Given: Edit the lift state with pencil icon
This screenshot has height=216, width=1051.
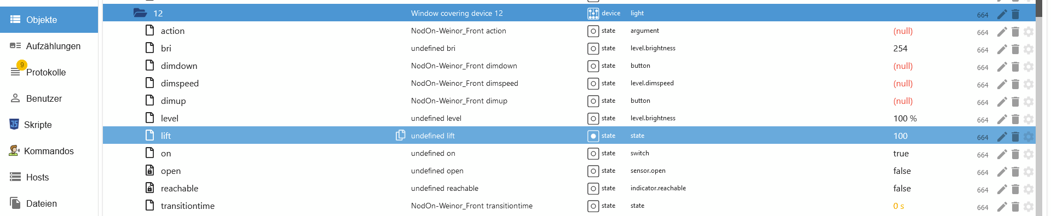Looking at the screenshot, I should [x=1002, y=137].
